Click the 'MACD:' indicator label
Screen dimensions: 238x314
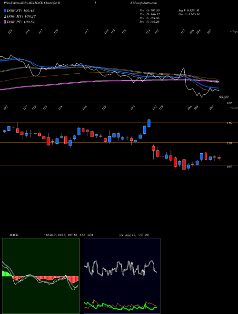click(14, 235)
